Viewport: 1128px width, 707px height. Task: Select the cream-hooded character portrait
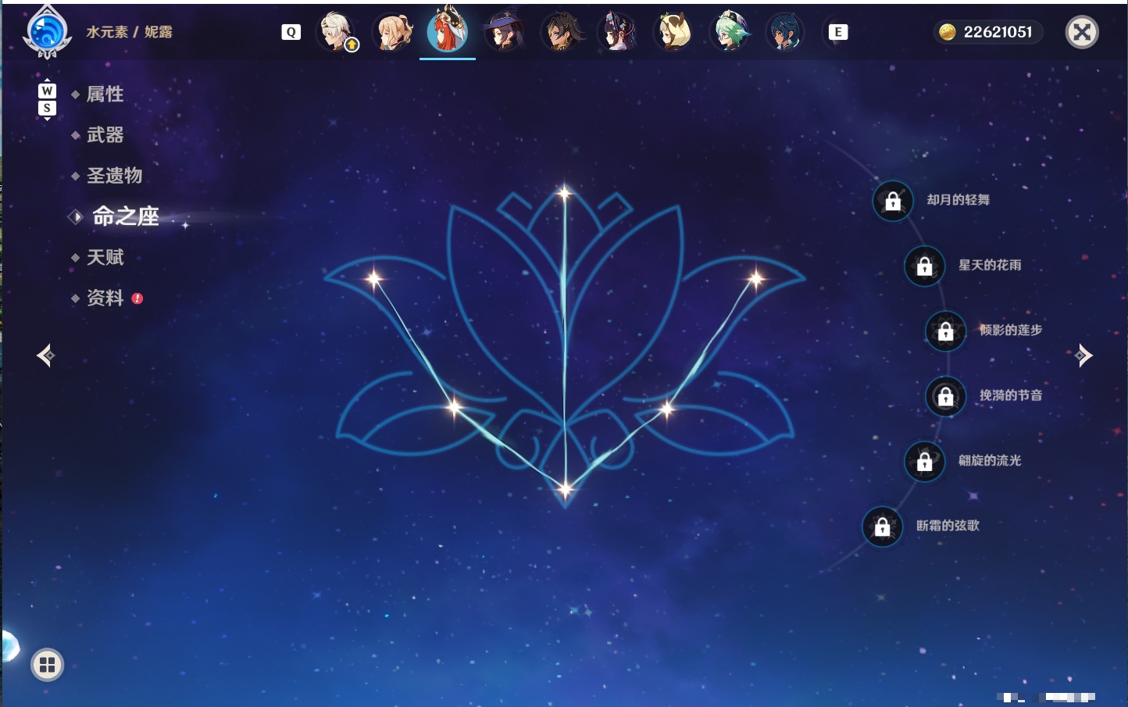click(x=673, y=32)
